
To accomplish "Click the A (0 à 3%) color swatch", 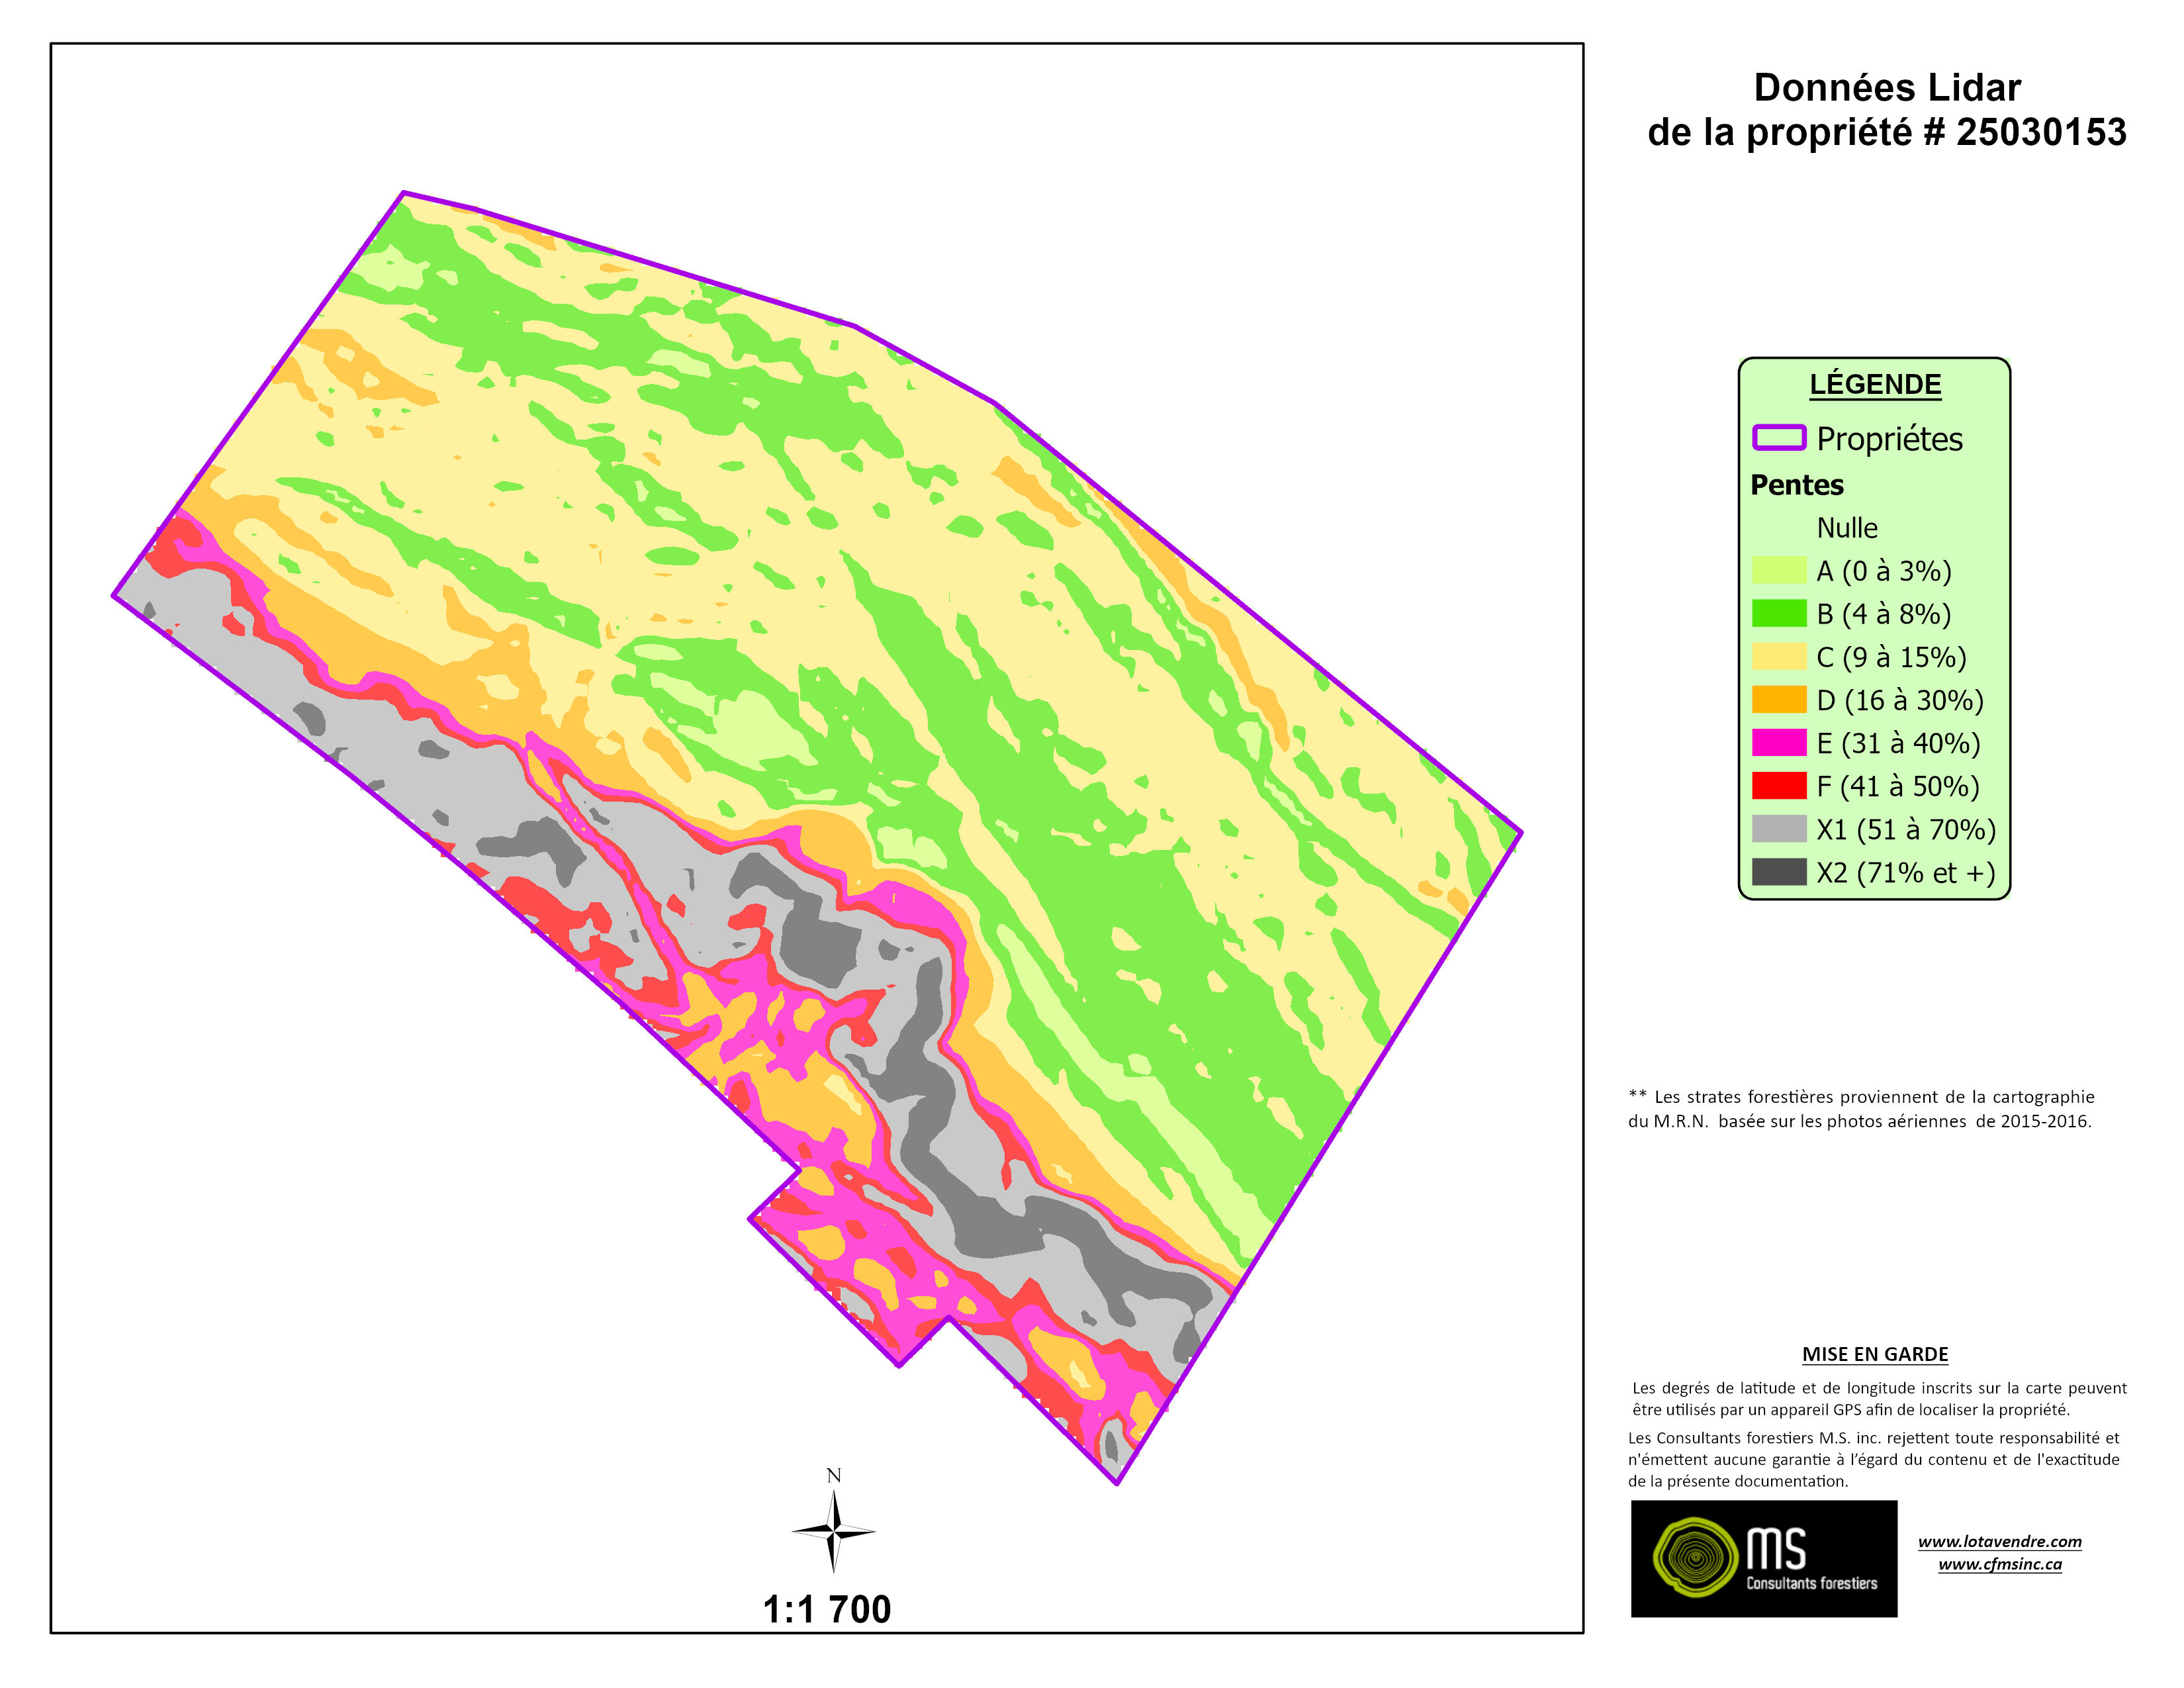I will tap(1779, 570).
